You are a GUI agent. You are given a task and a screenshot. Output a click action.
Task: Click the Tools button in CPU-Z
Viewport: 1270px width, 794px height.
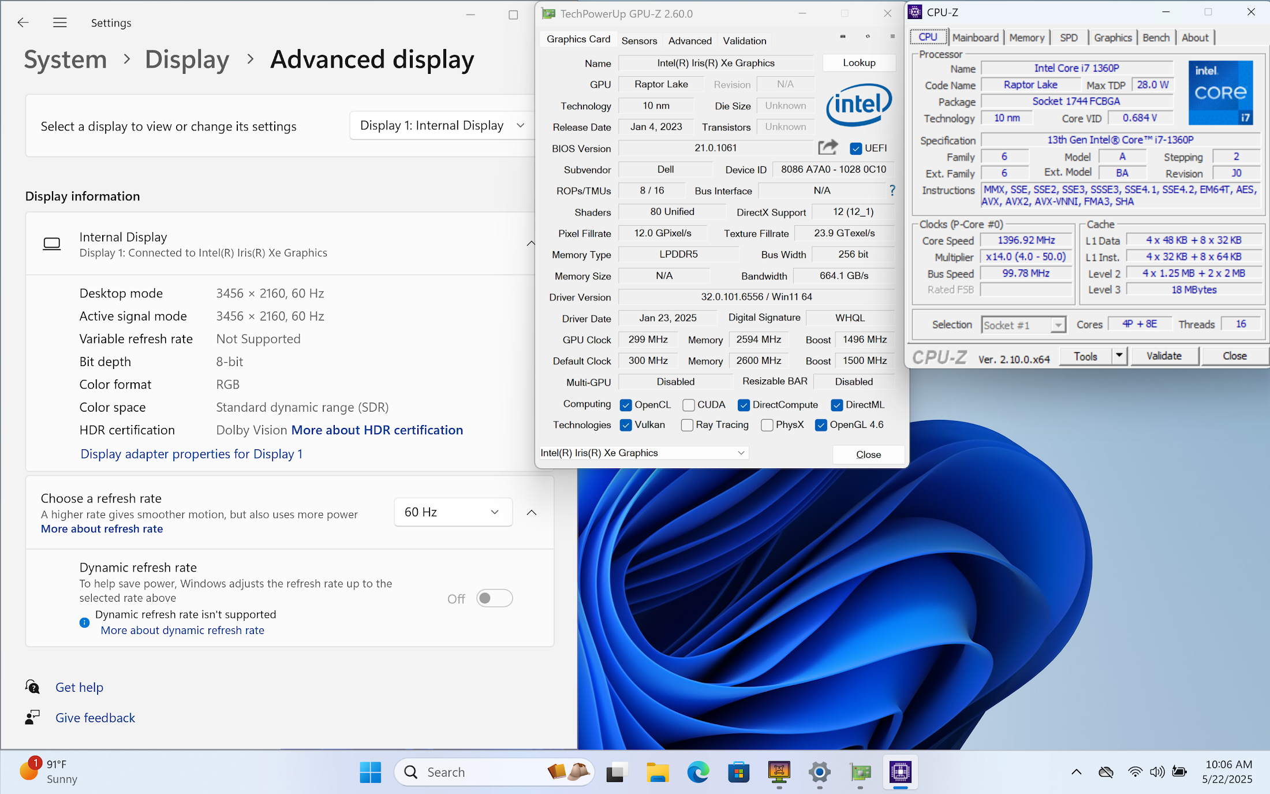pyautogui.click(x=1085, y=356)
